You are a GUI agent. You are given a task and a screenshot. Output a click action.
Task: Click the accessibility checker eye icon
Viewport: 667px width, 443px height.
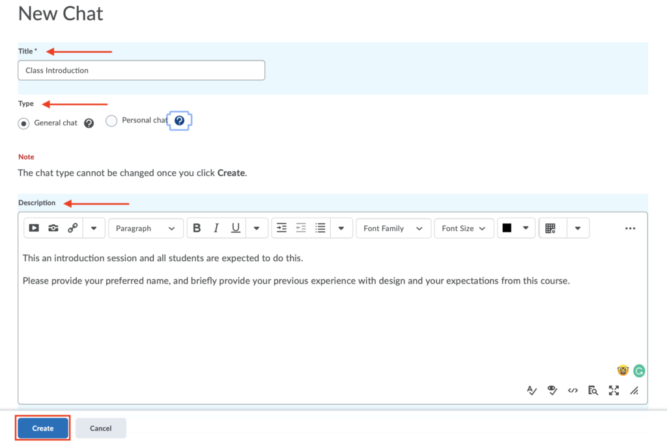[x=552, y=390]
